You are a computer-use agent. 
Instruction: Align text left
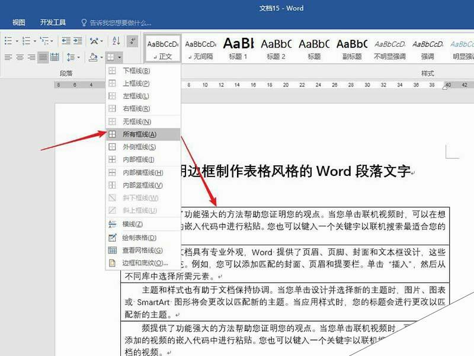[x=8, y=57]
